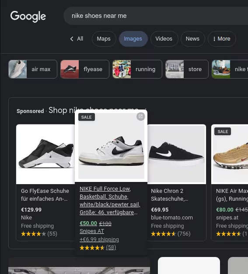Open the More options menu
Image resolution: width=248 pixels, height=274 pixels.
[x=222, y=39]
